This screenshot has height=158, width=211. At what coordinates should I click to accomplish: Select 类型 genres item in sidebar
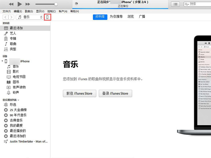tap(25, 49)
